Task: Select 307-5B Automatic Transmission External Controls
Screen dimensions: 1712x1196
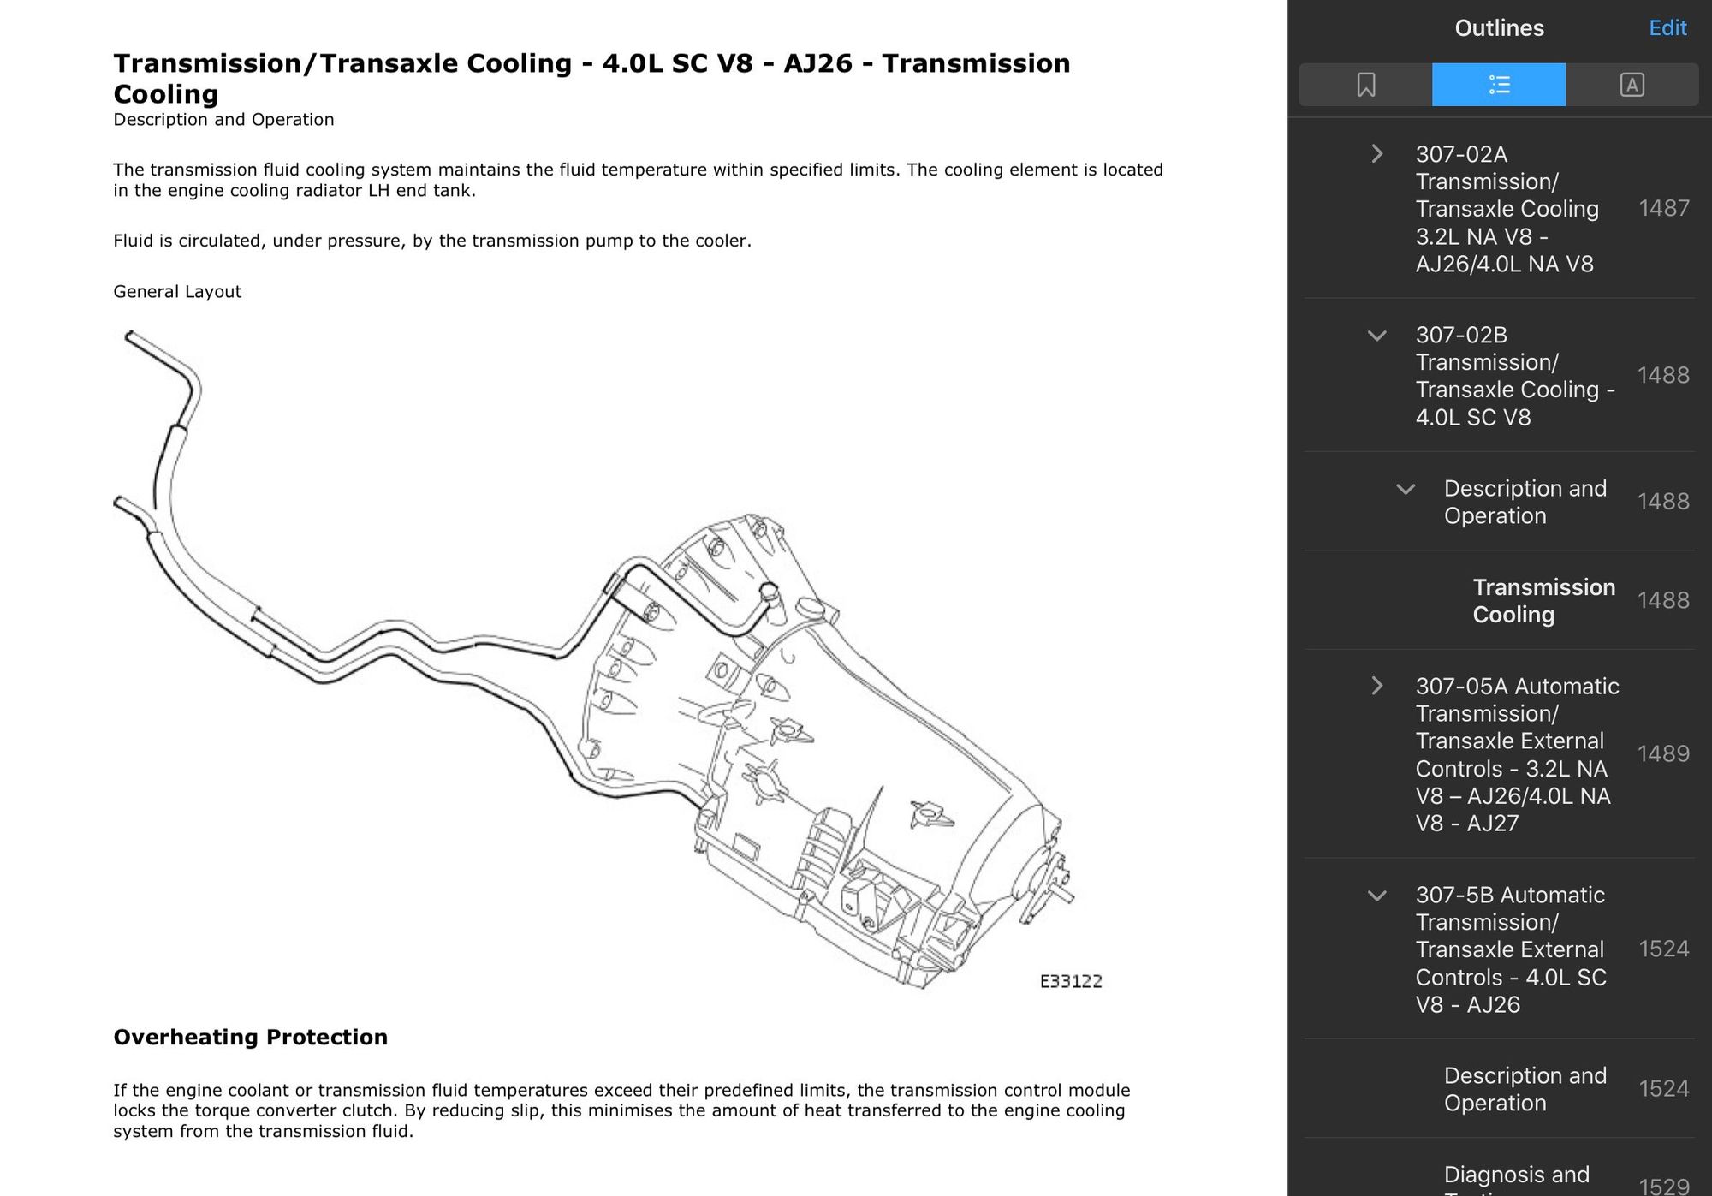Action: coord(1510,949)
